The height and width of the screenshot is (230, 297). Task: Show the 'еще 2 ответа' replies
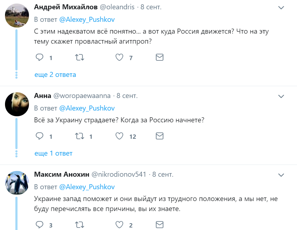(x=55, y=74)
